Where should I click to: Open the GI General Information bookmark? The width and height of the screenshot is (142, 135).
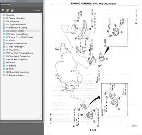tap(16, 18)
